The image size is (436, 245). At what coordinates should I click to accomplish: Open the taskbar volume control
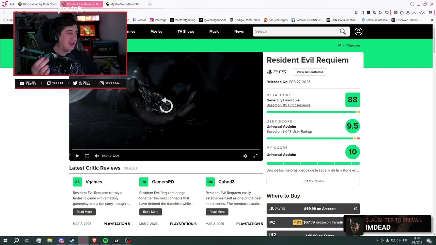pyautogui.click(x=398, y=241)
